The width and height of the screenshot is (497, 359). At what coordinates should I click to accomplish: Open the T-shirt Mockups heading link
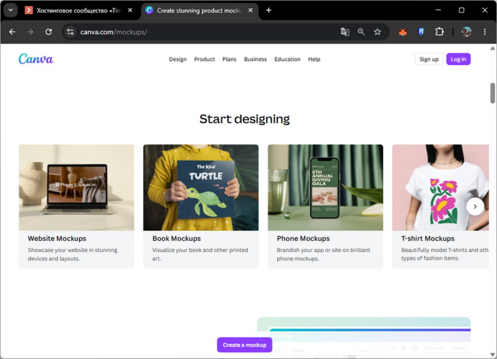pos(428,239)
